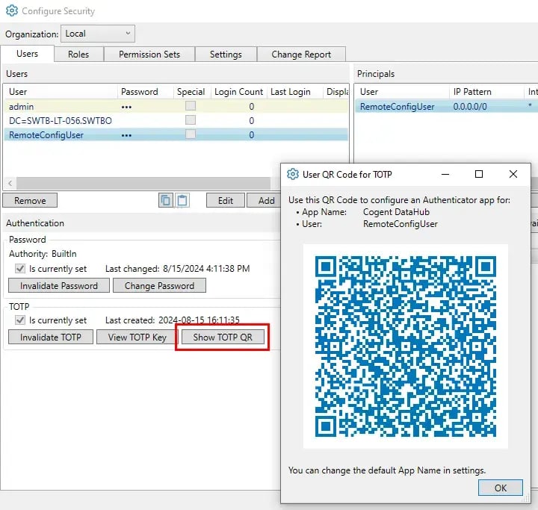The width and height of the screenshot is (538, 510).
Task: Click OK in the QR code dialog
Action: [500, 488]
